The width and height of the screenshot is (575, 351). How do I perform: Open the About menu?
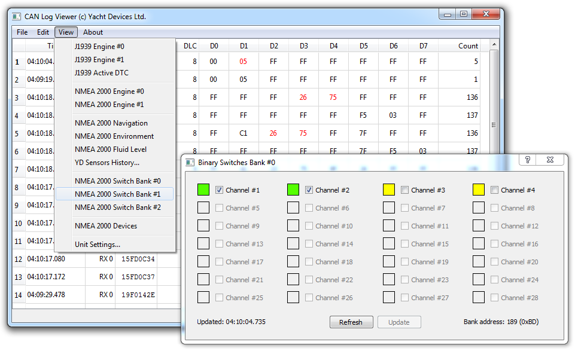pos(93,32)
